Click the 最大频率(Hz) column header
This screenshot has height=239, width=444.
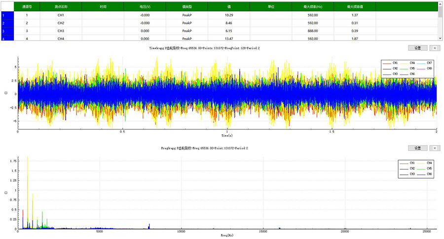[x=312, y=7]
